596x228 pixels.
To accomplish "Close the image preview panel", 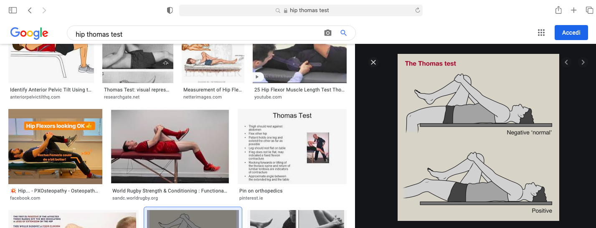I will [x=373, y=62].
